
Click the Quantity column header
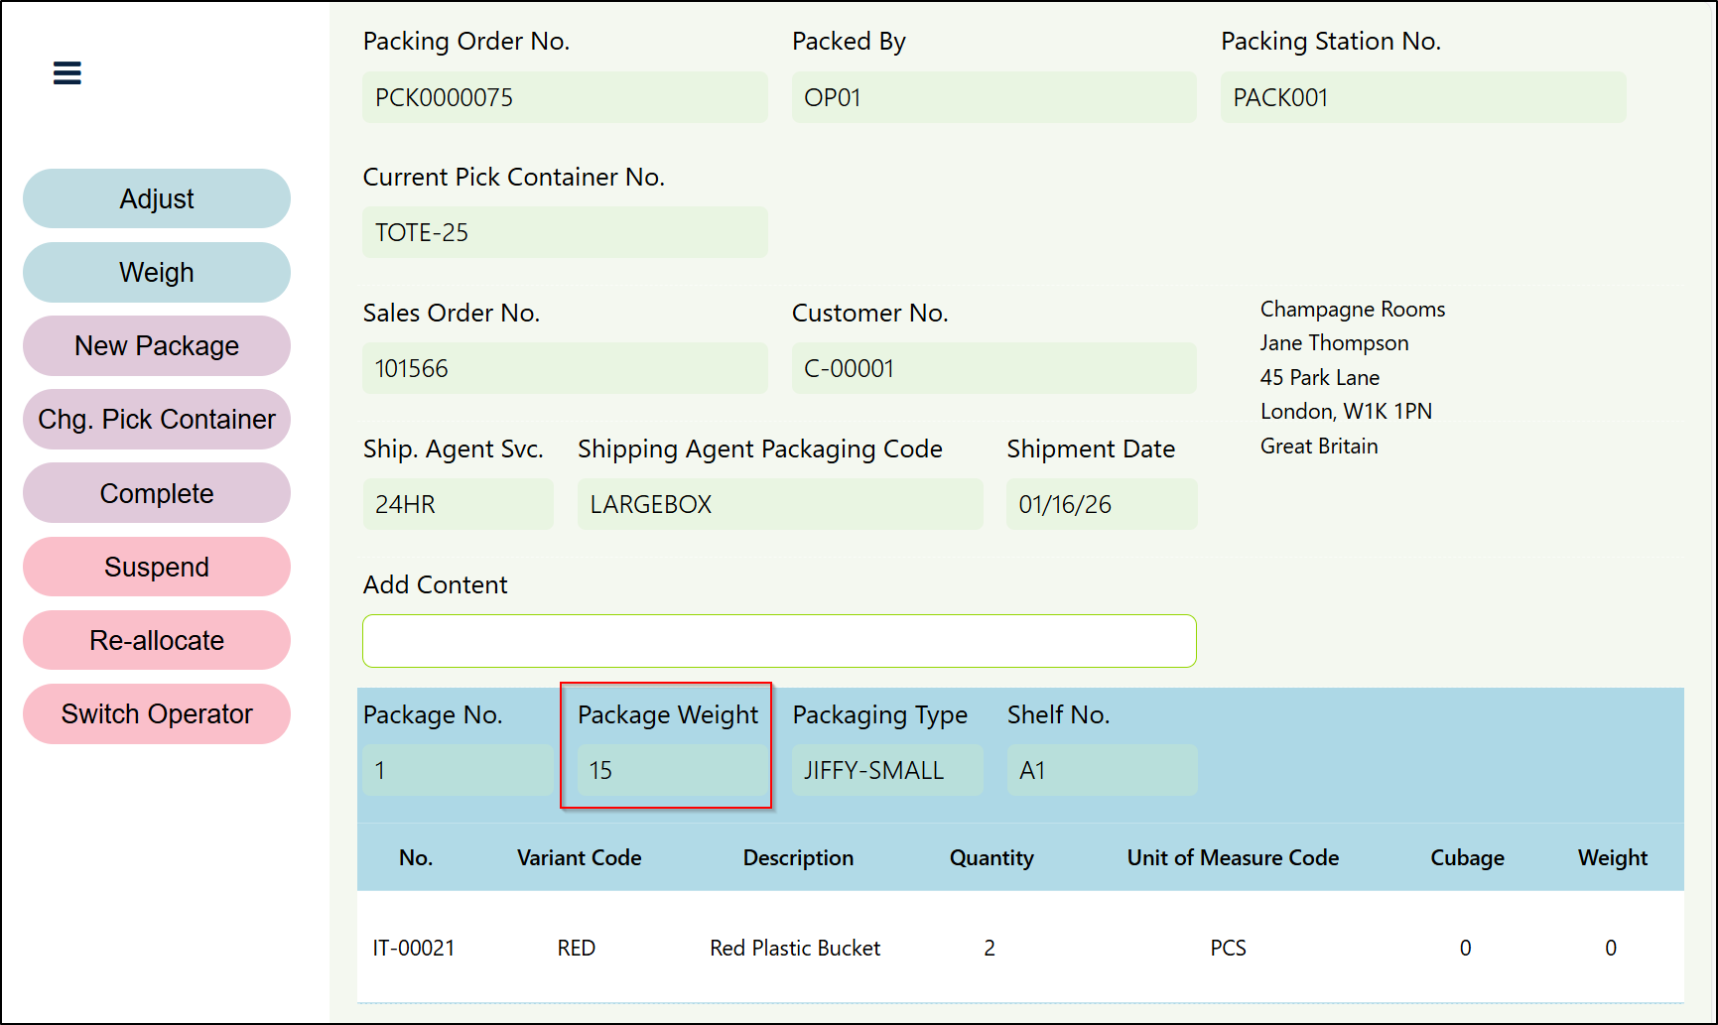point(991,858)
